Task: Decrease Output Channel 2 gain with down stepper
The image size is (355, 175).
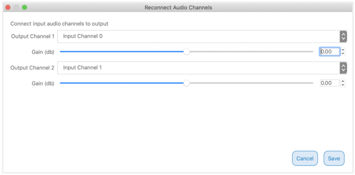Action: (343, 85)
